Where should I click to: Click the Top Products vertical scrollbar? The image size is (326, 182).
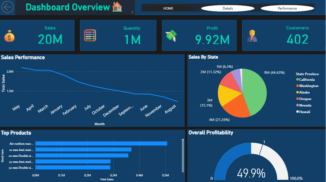183,155
